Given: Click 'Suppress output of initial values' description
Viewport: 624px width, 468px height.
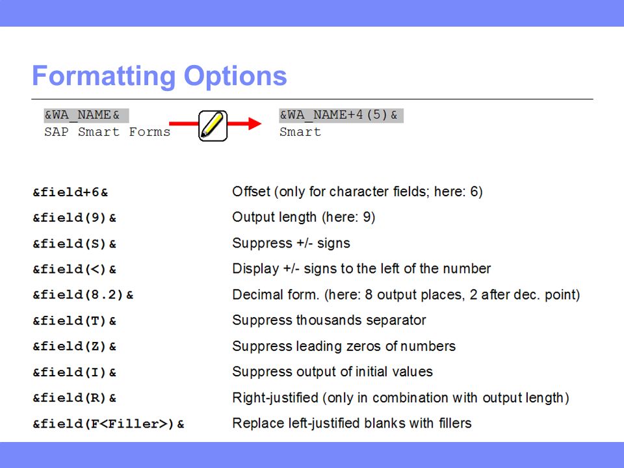Looking at the screenshot, I should point(332,372).
